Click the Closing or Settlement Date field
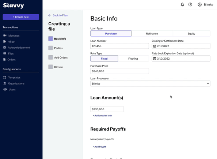 point(181,46)
